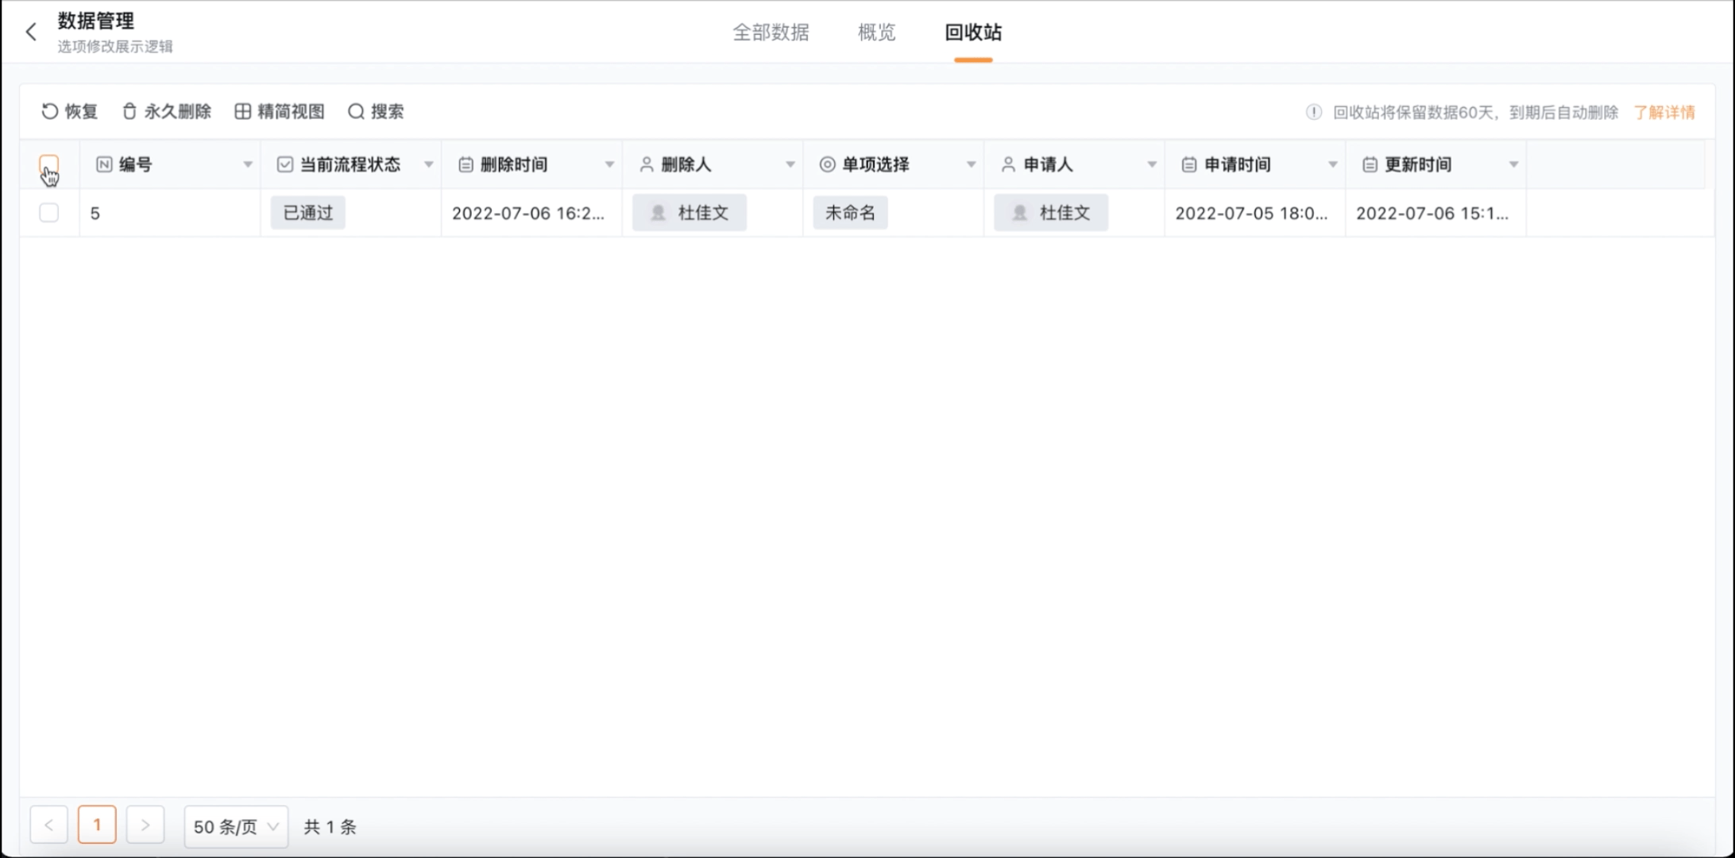Go to previous page arrow button
1735x858 pixels.
[48, 825]
